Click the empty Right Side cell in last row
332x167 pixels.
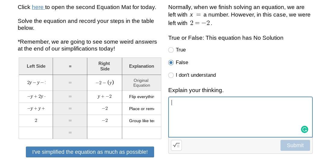tap(104, 133)
